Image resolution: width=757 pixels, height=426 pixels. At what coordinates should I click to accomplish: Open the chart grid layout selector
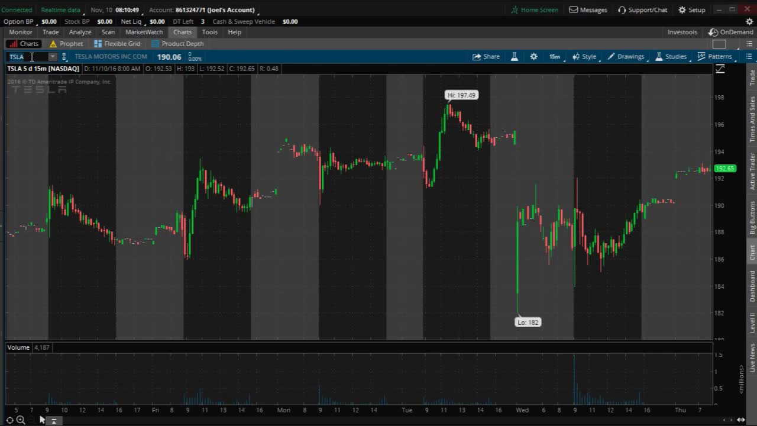(x=719, y=44)
